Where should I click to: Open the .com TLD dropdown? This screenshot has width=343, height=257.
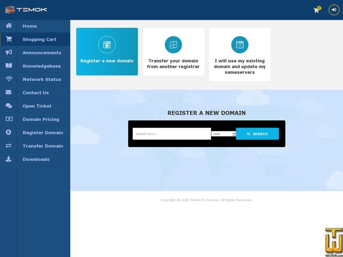pos(223,134)
